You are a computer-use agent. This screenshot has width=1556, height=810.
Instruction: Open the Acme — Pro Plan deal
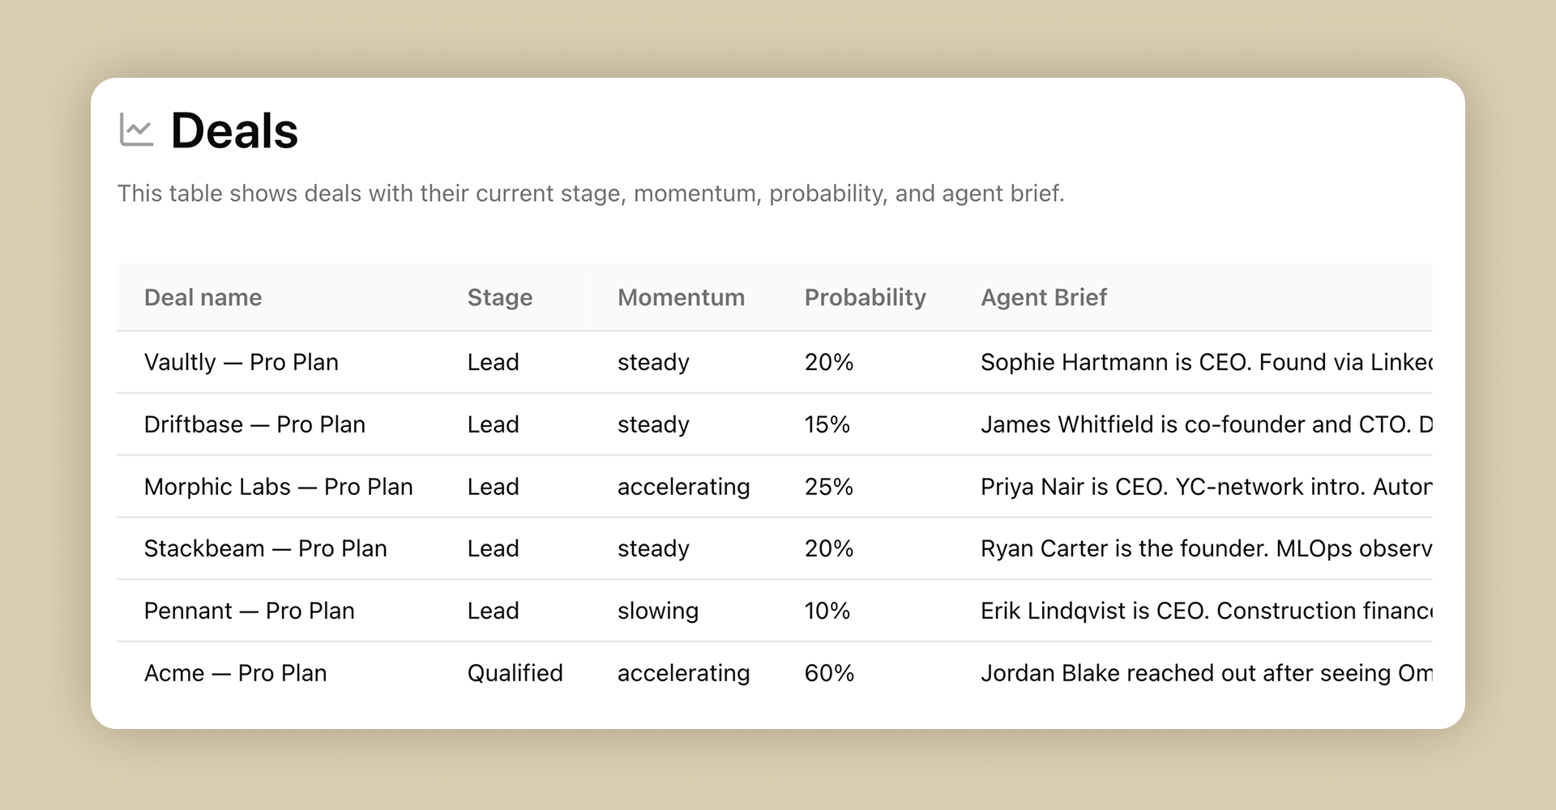pos(235,673)
